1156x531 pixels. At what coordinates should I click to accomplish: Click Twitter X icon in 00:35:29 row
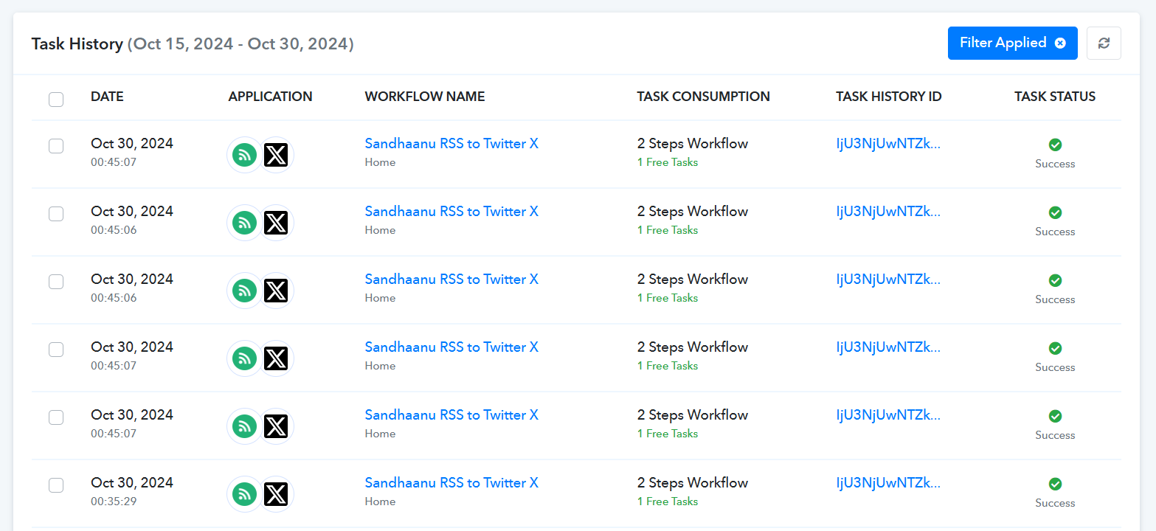click(276, 494)
